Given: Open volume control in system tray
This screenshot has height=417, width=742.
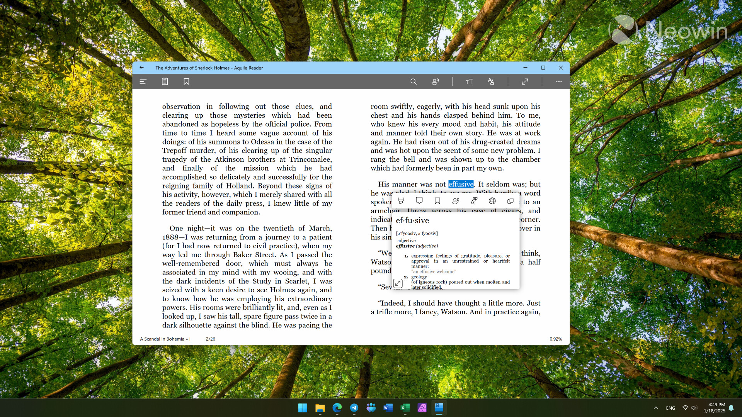Looking at the screenshot, I should click(694, 408).
